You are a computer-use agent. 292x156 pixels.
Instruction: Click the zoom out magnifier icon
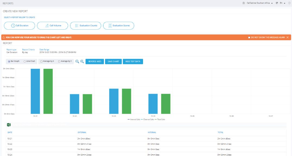(x=77, y=61)
